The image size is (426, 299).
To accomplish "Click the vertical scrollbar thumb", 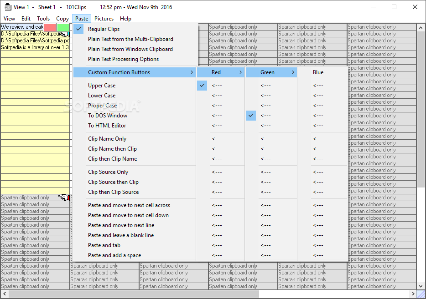I will [x=421, y=109].
